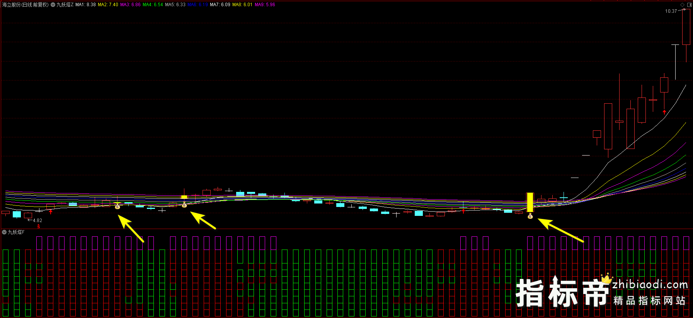Screen dimensions: 693x318
Task: Open the 九妖塔F sub-chart dropdown arrow
Action: (x=4, y=232)
